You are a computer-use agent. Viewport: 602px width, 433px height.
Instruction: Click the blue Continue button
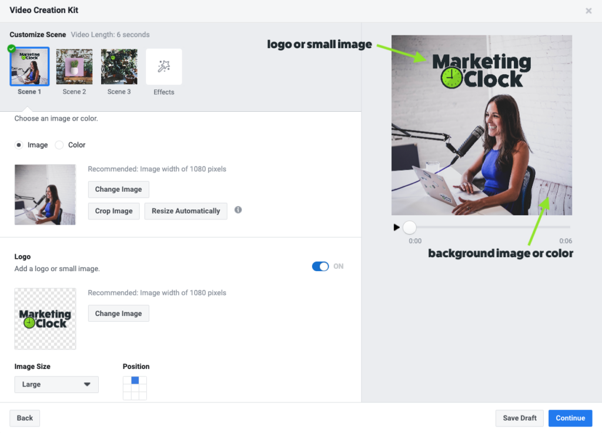(570, 418)
